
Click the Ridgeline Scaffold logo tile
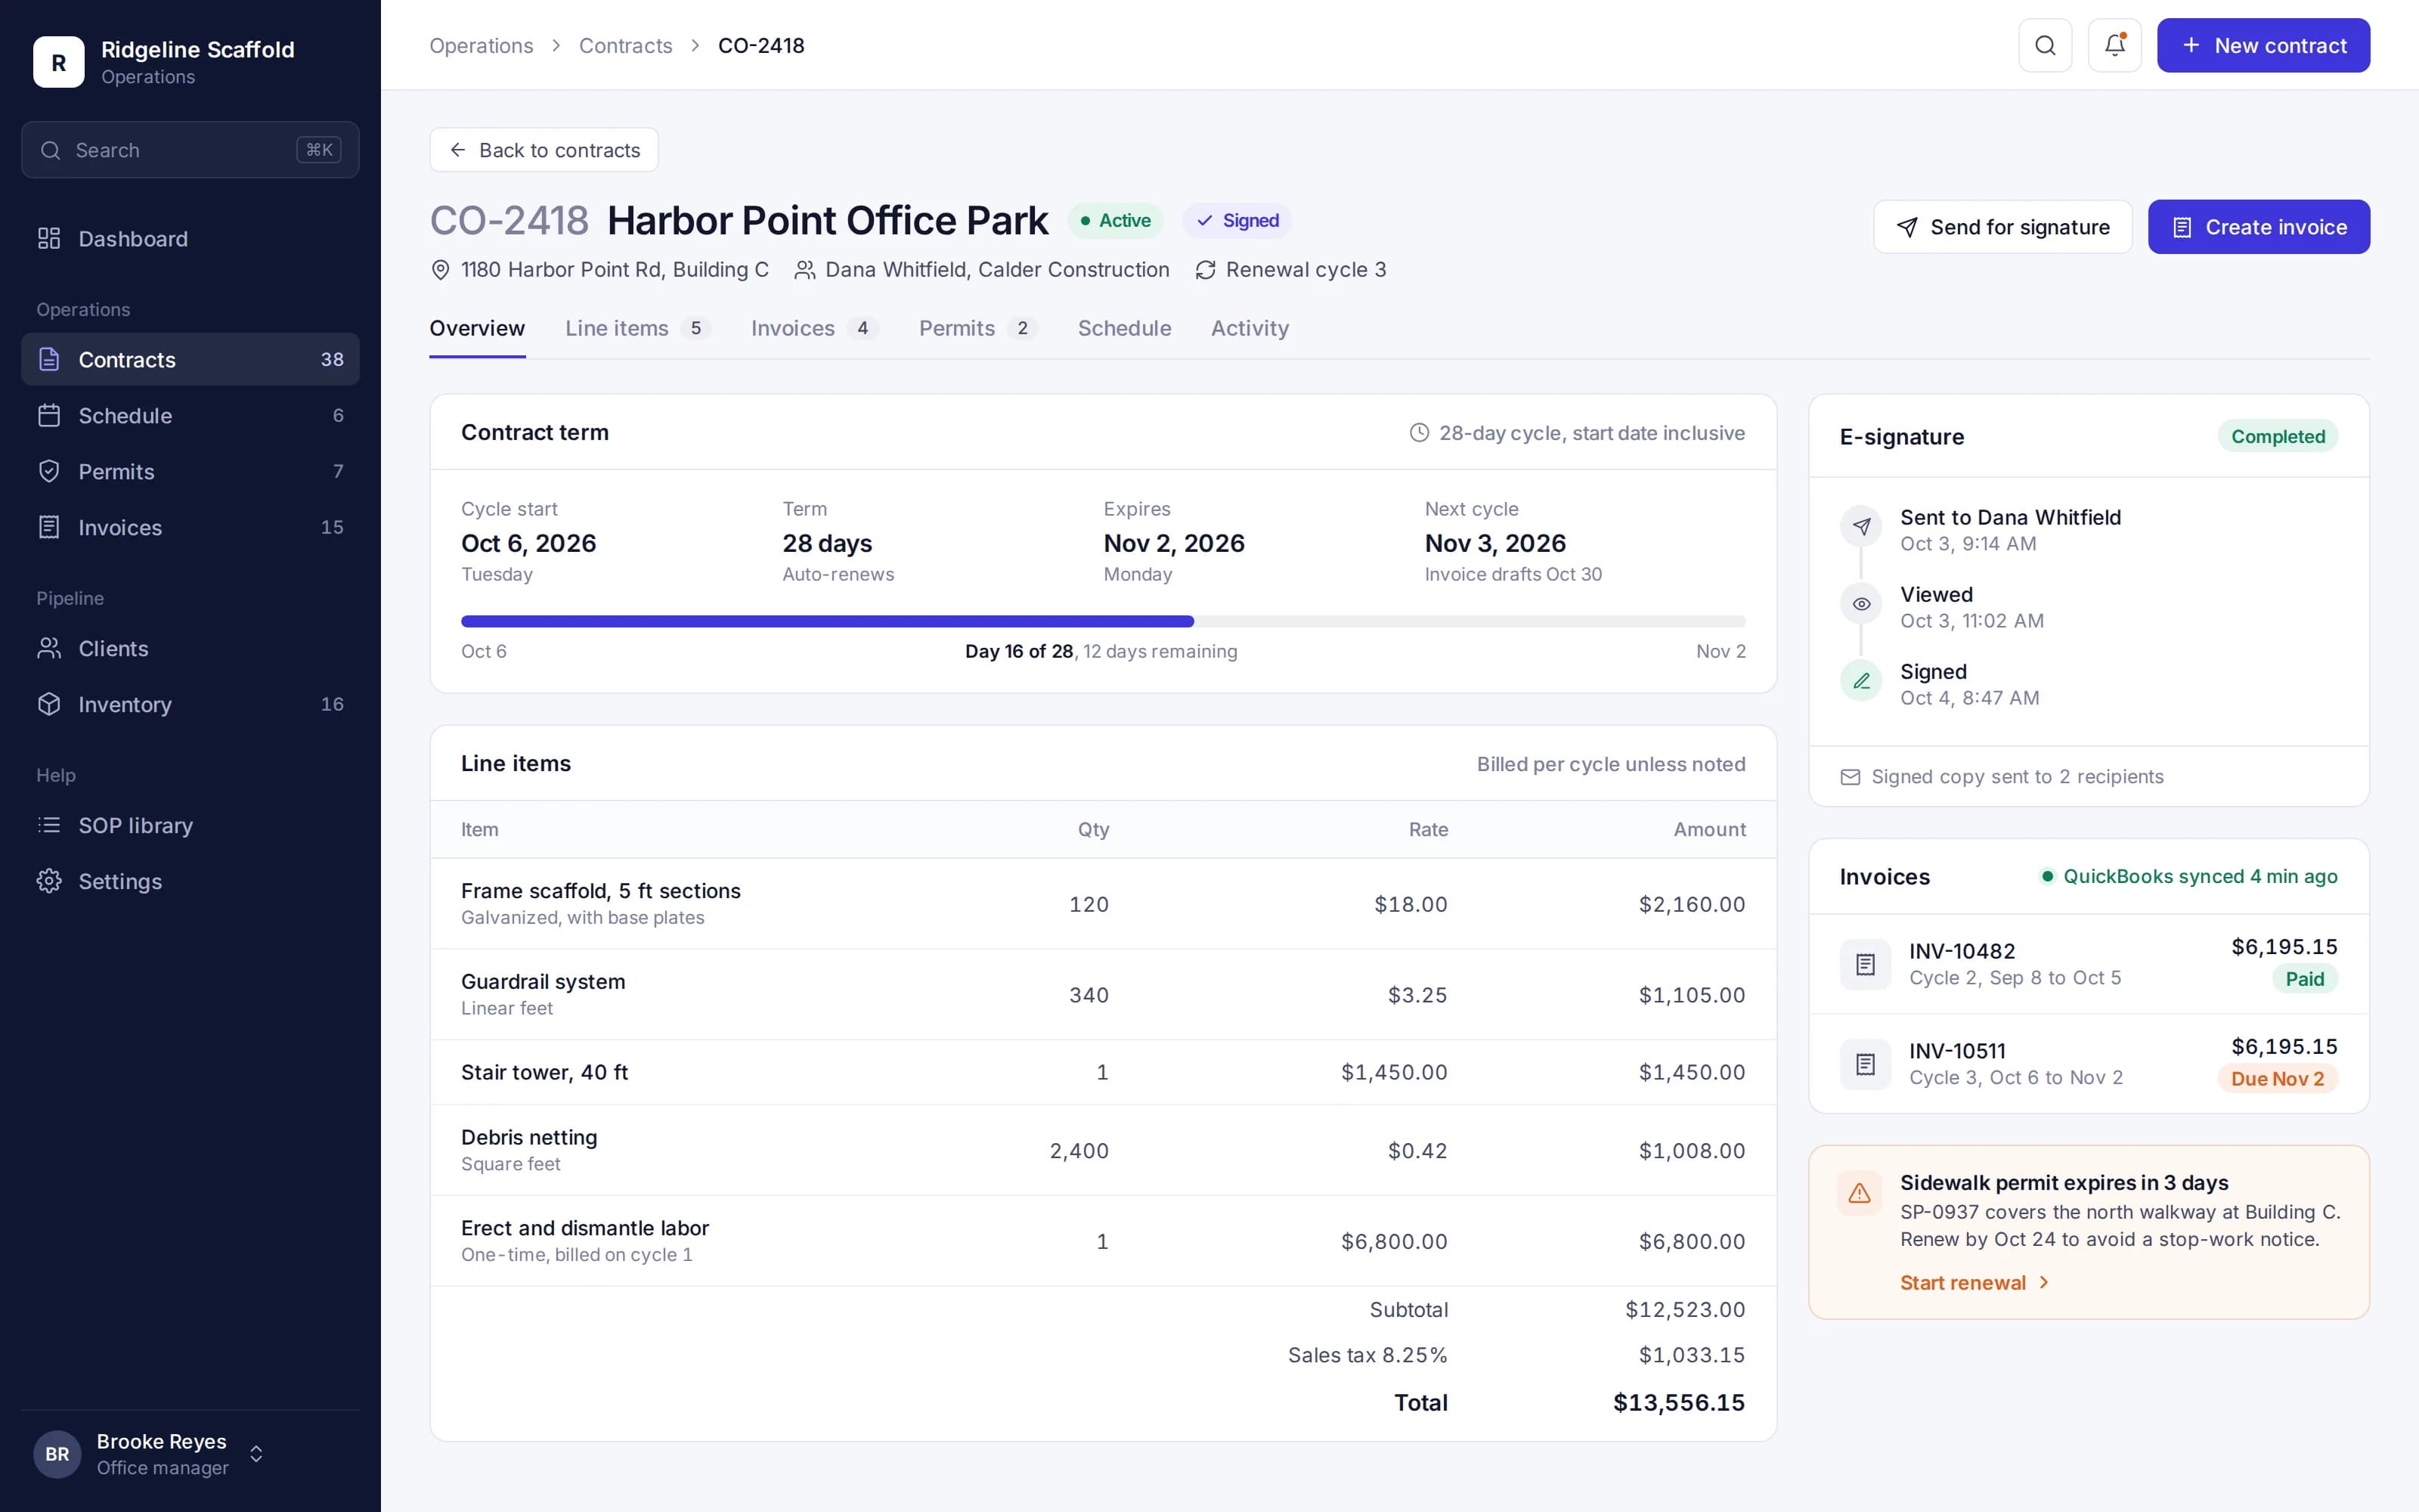click(x=59, y=62)
